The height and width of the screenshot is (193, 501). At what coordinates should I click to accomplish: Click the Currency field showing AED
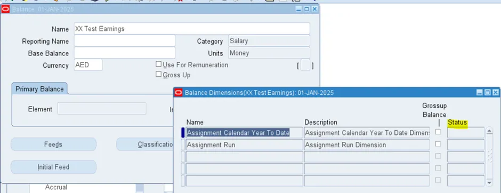click(88, 65)
